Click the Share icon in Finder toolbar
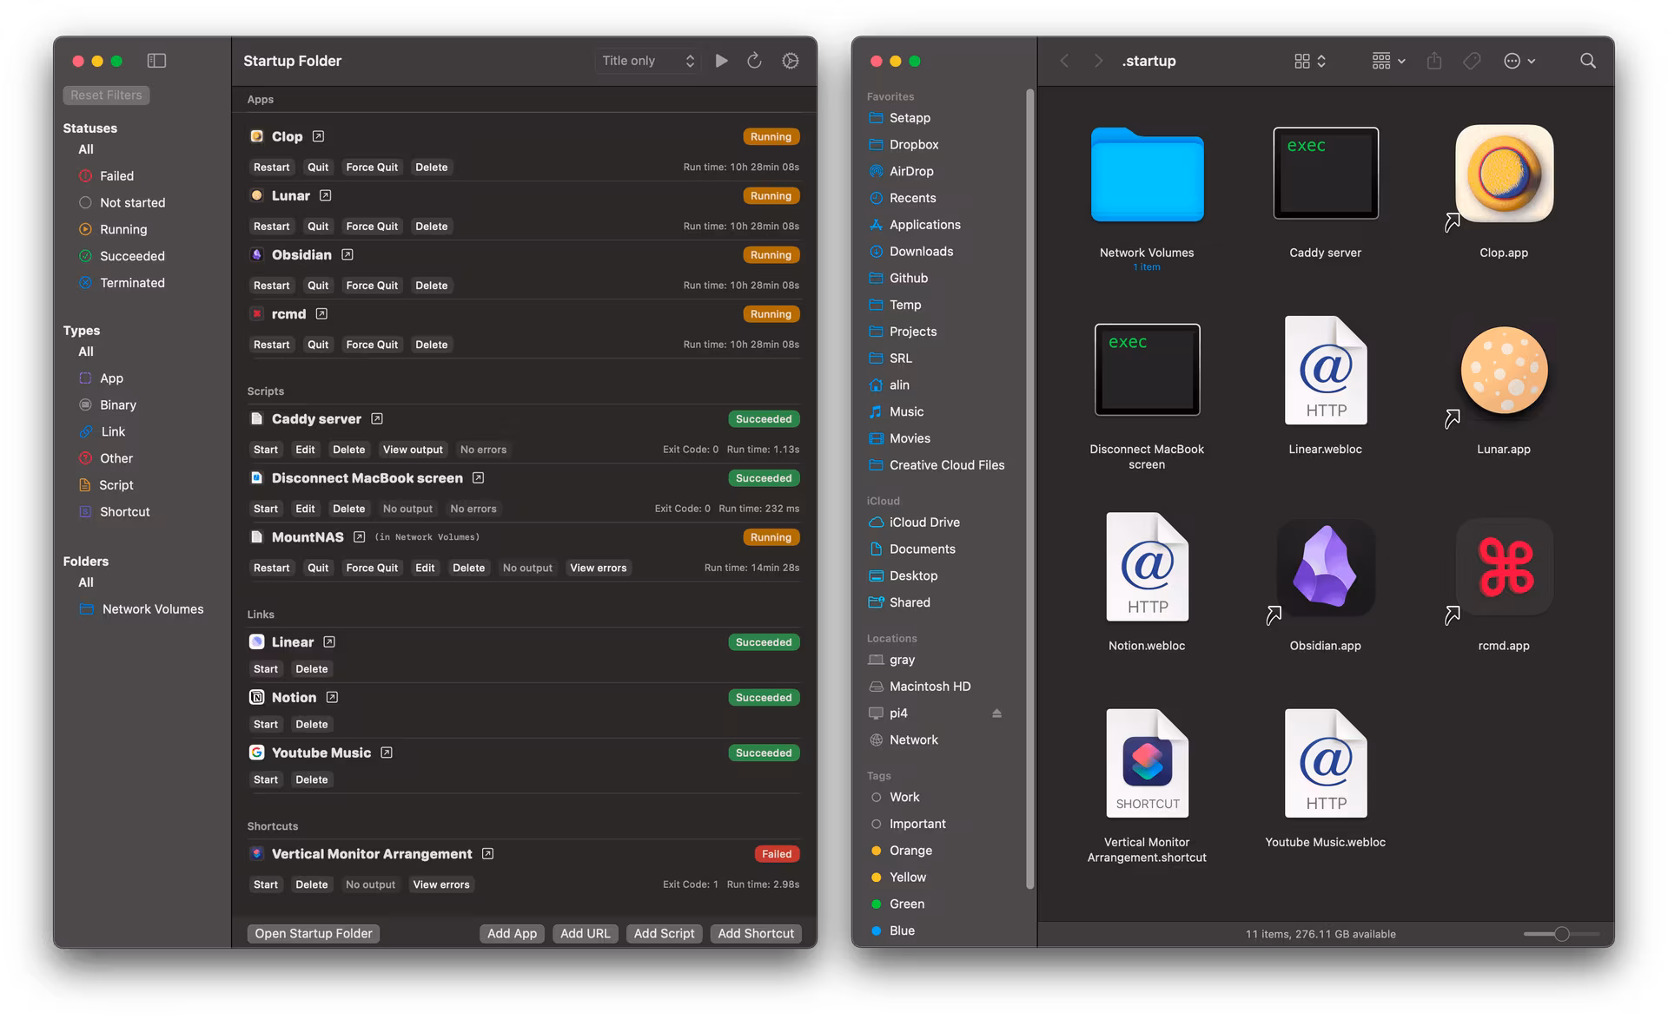Image resolution: width=1668 pixels, height=1019 pixels. [1433, 61]
